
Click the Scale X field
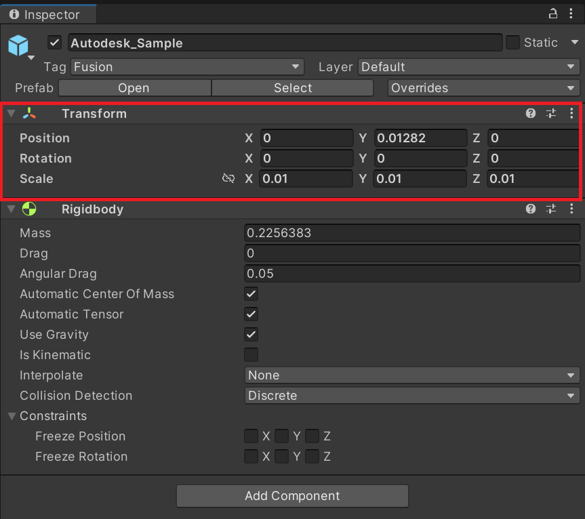click(x=306, y=179)
